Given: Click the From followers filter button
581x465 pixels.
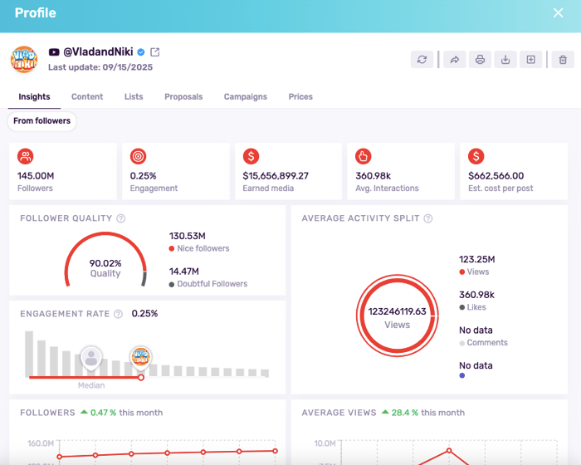Looking at the screenshot, I should pyautogui.click(x=41, y=121).
